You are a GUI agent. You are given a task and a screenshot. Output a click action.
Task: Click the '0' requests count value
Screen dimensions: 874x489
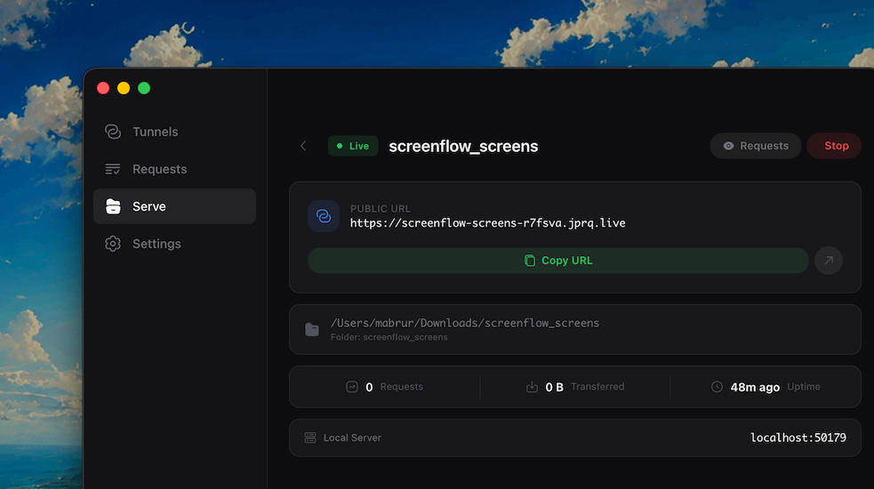pos(369,387)
